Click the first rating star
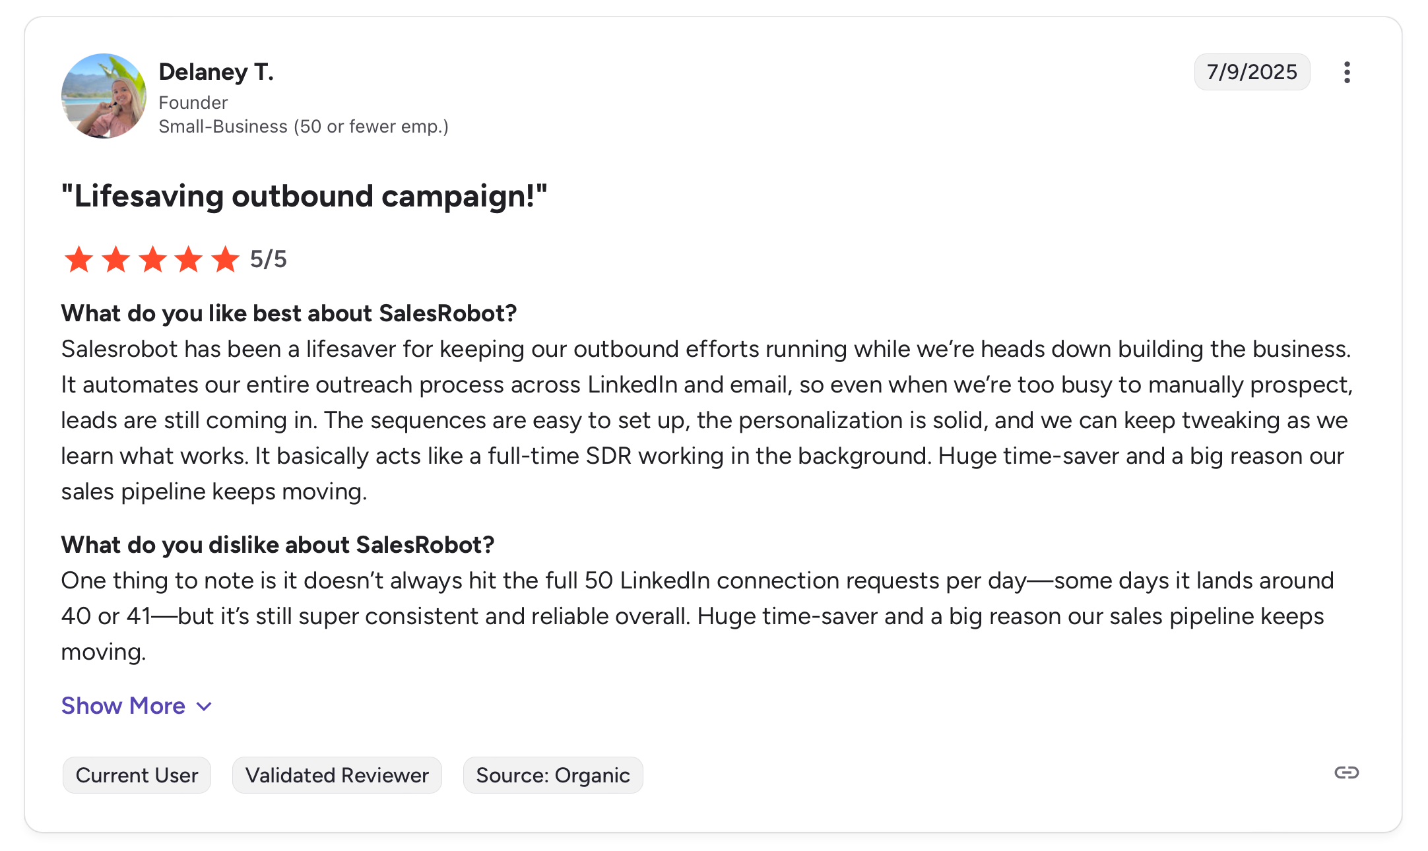Viewport: 1428px width, 851px height. (79, 259)
